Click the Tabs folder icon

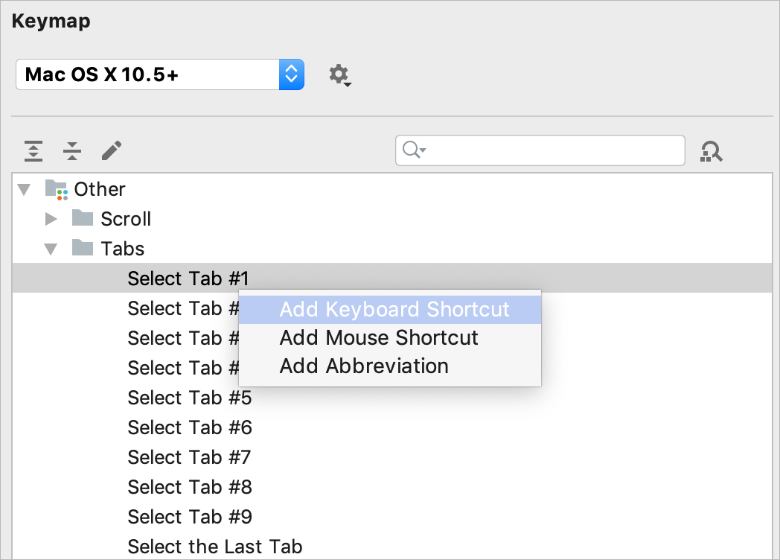83,247
